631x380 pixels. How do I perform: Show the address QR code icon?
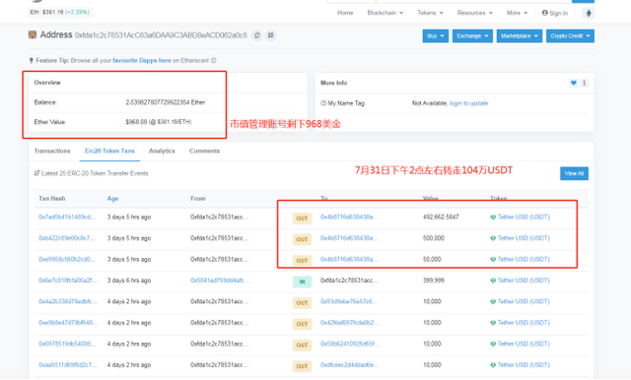pyautogui.click(x=271, y=35)
